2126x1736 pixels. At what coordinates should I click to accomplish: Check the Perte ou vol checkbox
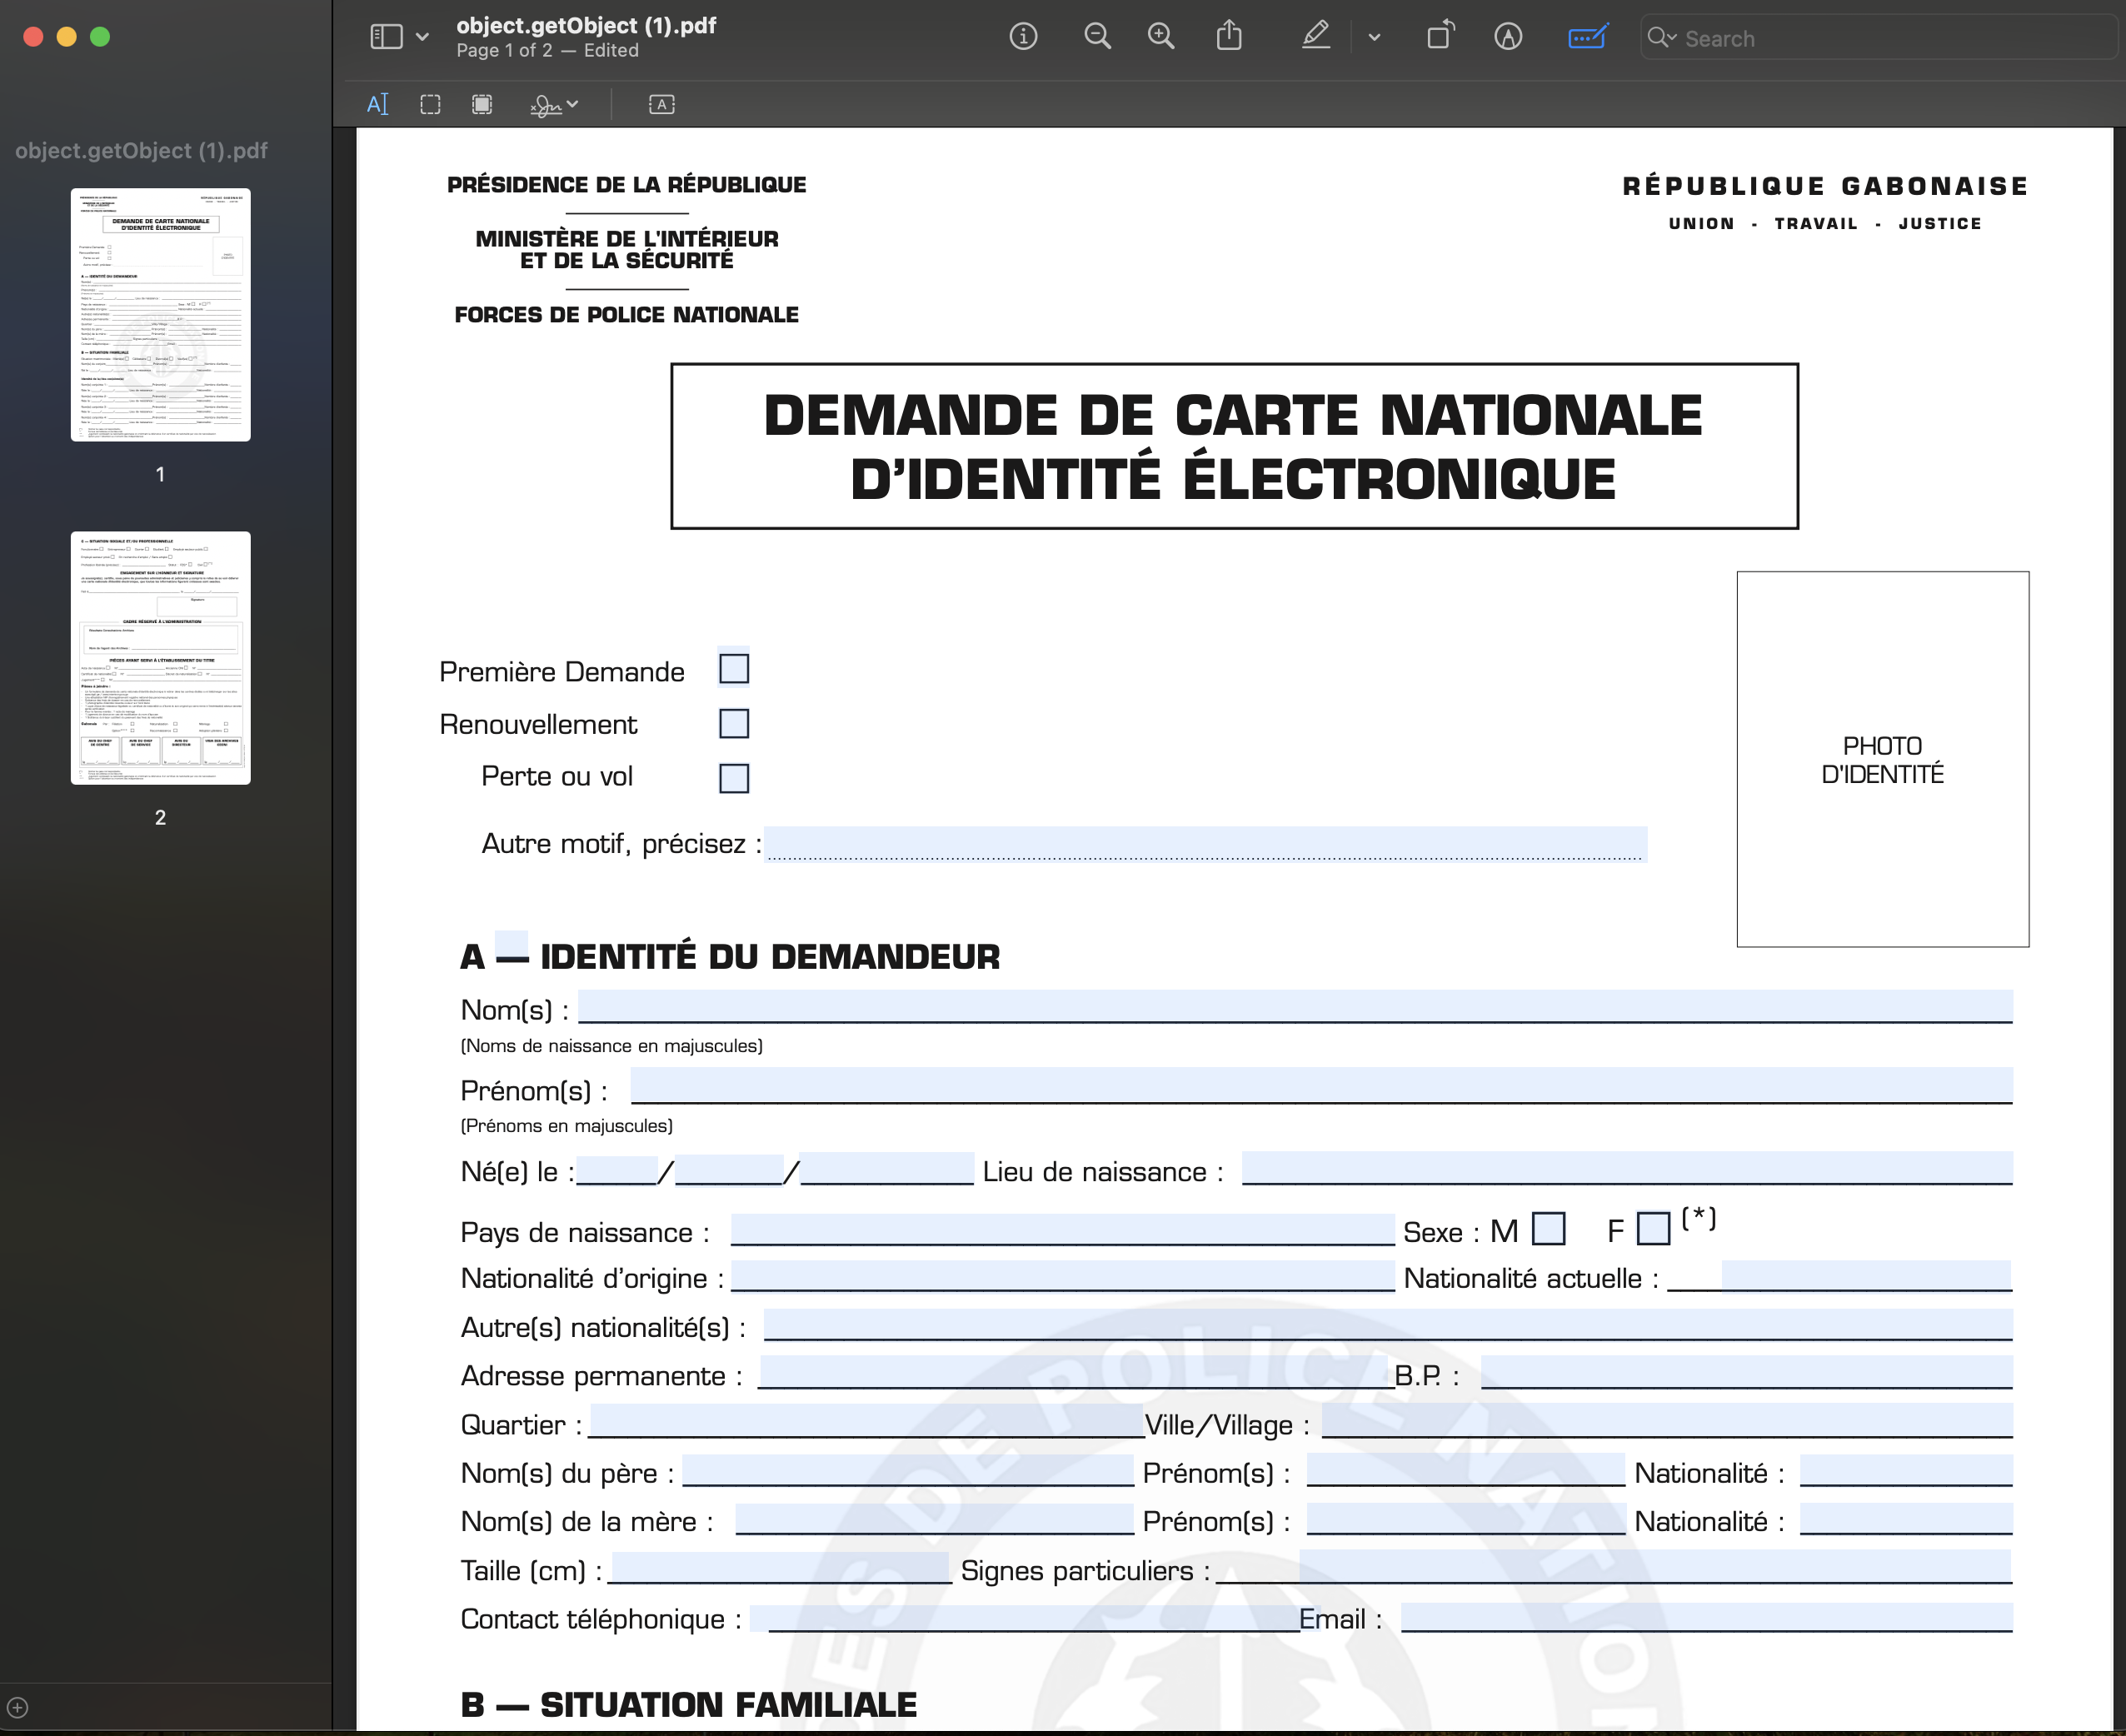click(x=734, y=778)
